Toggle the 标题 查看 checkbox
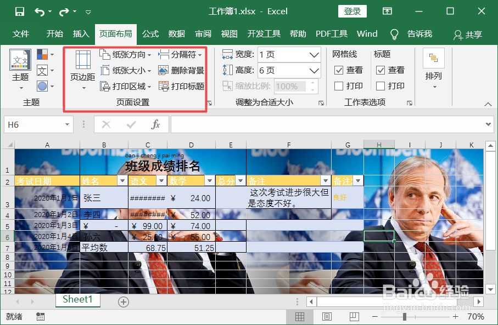498x325 pixels. (x=381, y=70)
